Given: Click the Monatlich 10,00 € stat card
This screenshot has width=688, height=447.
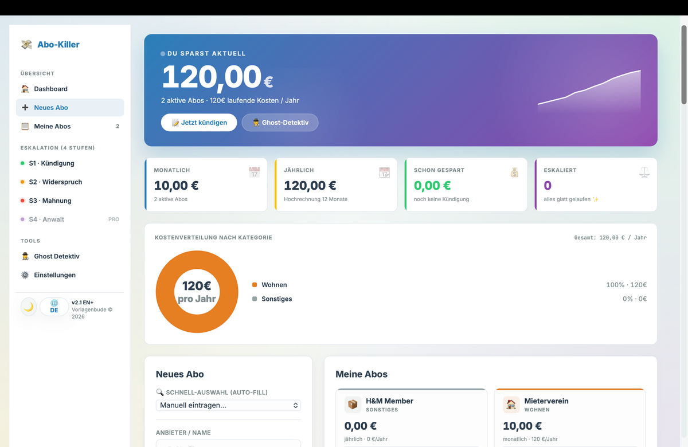Looking at the screenshot, I should click(x=206, y=185).
